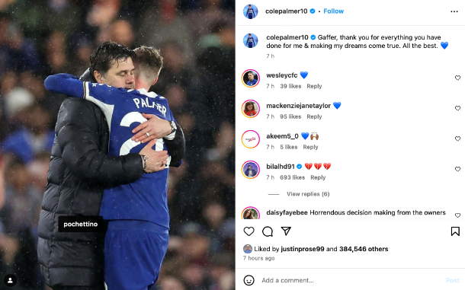Like bilalhd91's broken hearts comment
This screenshot has width=465, height=290.
[457, 169]
